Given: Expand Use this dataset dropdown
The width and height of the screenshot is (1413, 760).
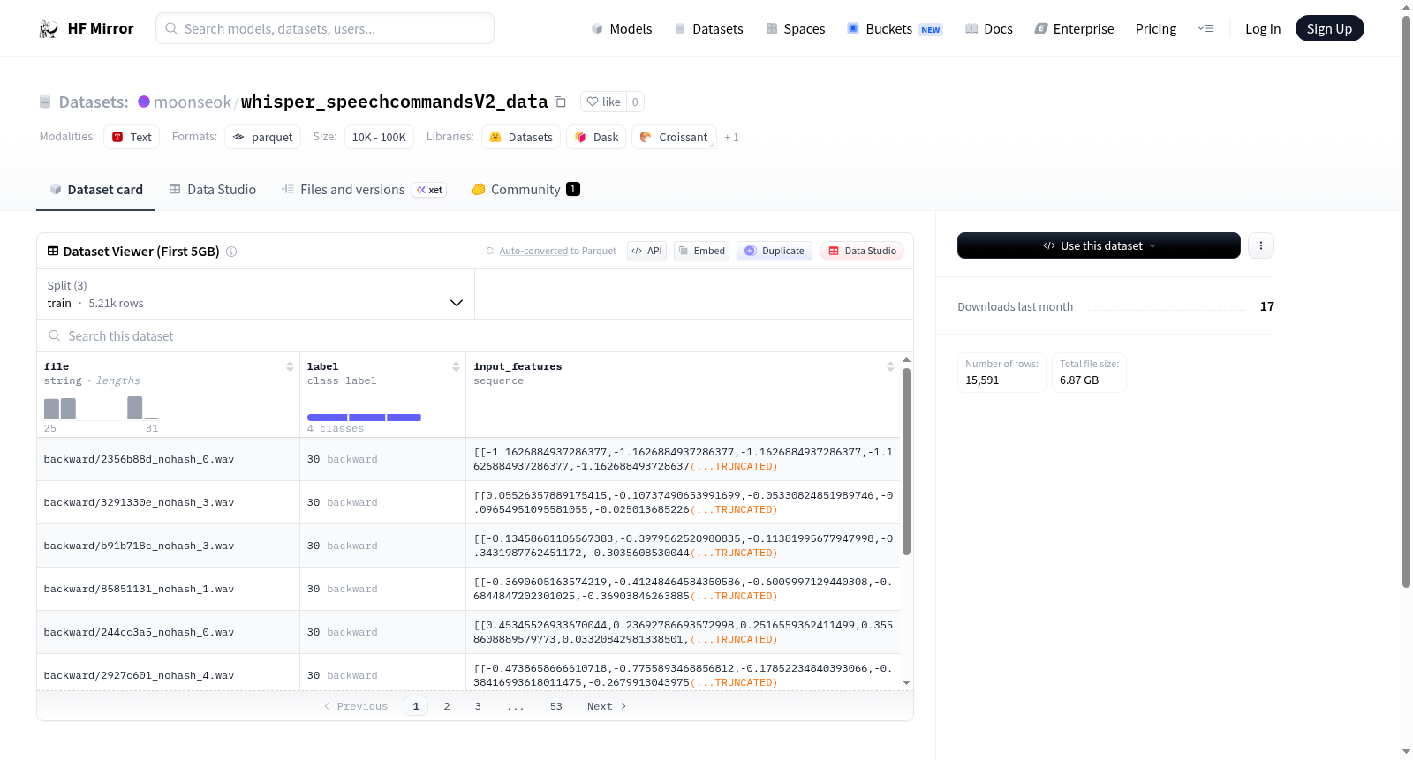Looking at the screenshot, I should [x=1099, y=245].
